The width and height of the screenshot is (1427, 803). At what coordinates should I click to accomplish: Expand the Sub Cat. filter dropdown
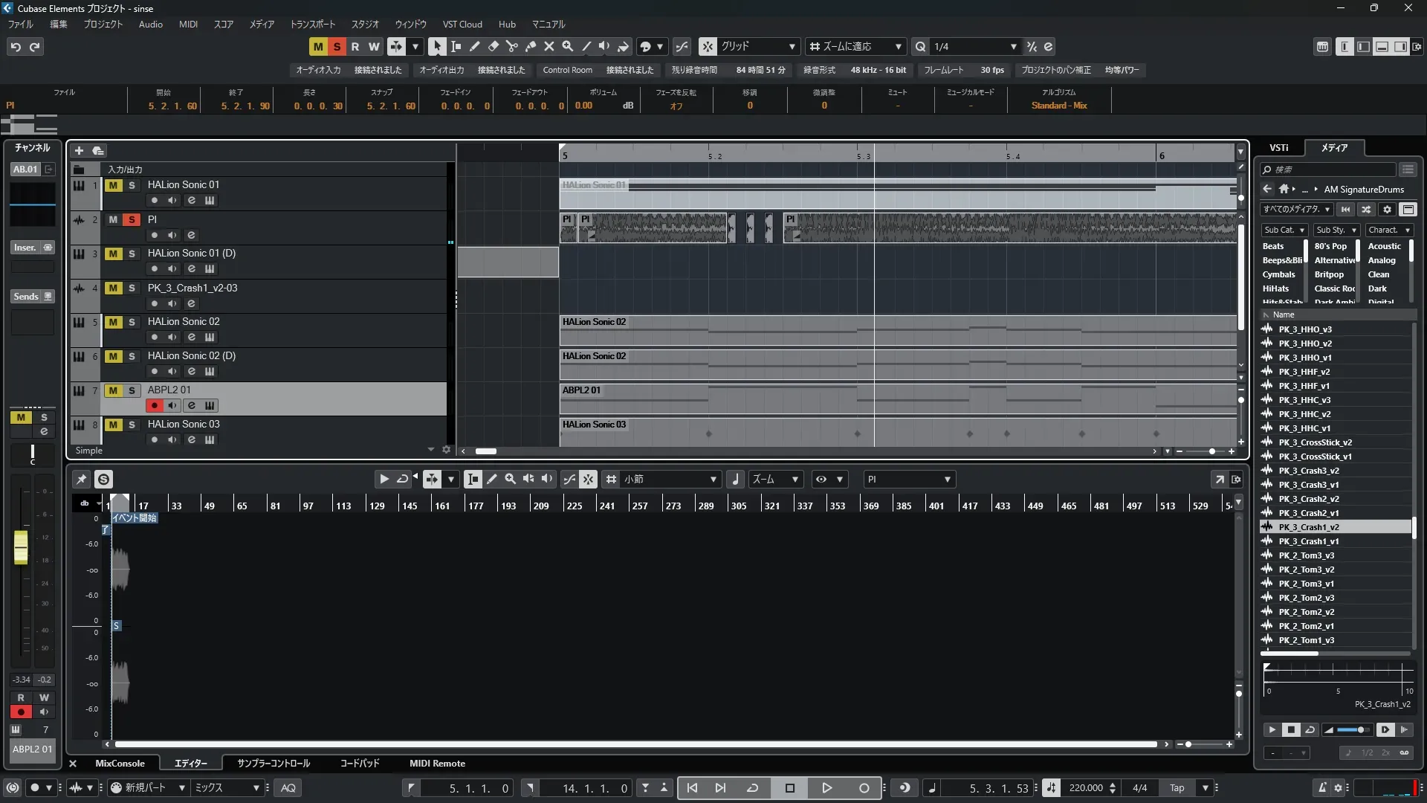[1284, 230]
